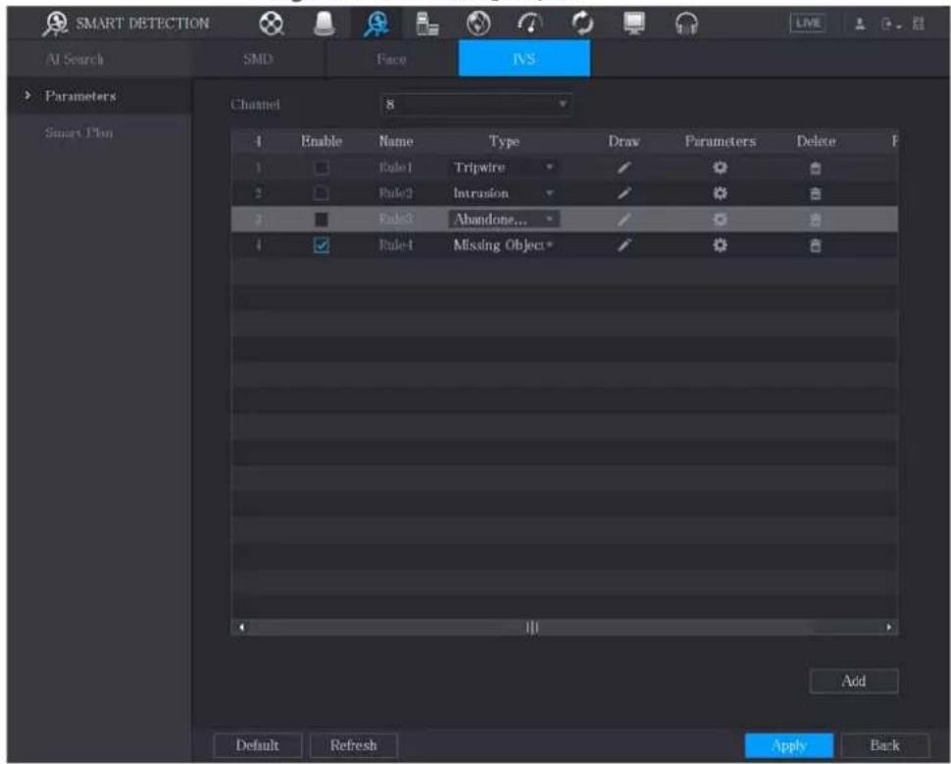Open the network globe icon
Screen dimensions: 951x764
478,25
